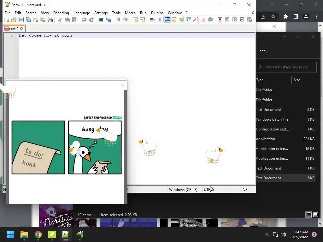
Task: Open the Document Map toolbar icon
Action: point(181,20)
